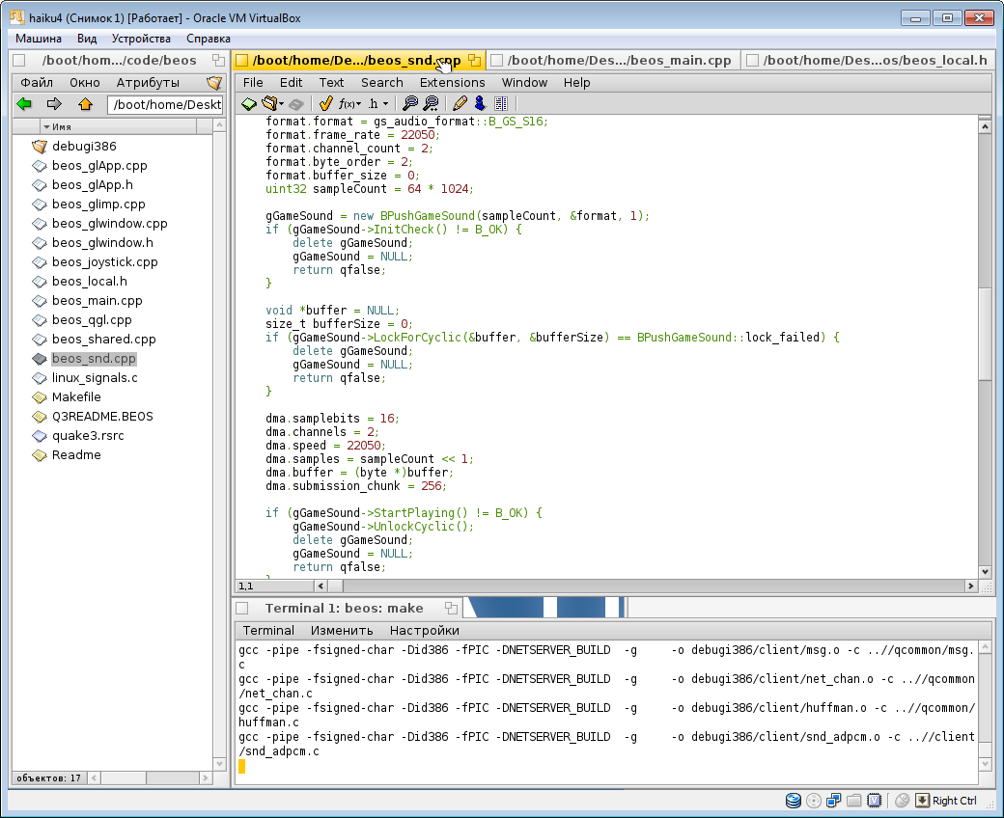
Task: Click close box on beos_main.cpp tab
Action: [497, 61]
